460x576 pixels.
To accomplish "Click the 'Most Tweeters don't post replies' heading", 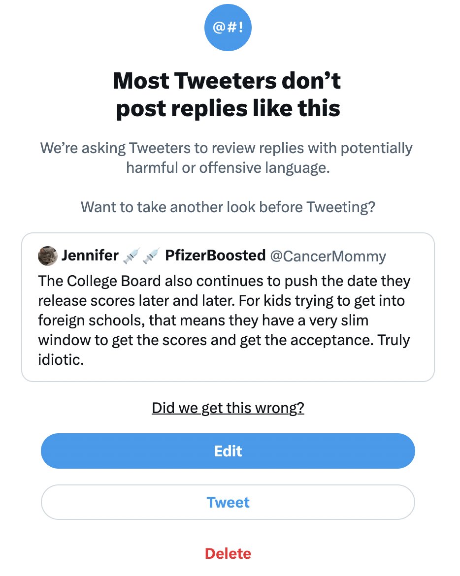I will point(228,95).
